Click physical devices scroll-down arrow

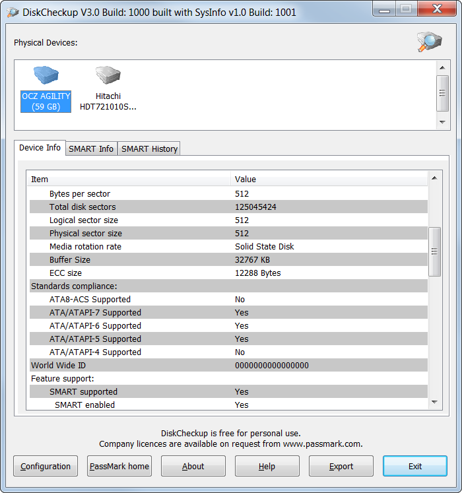coord(442,122)
